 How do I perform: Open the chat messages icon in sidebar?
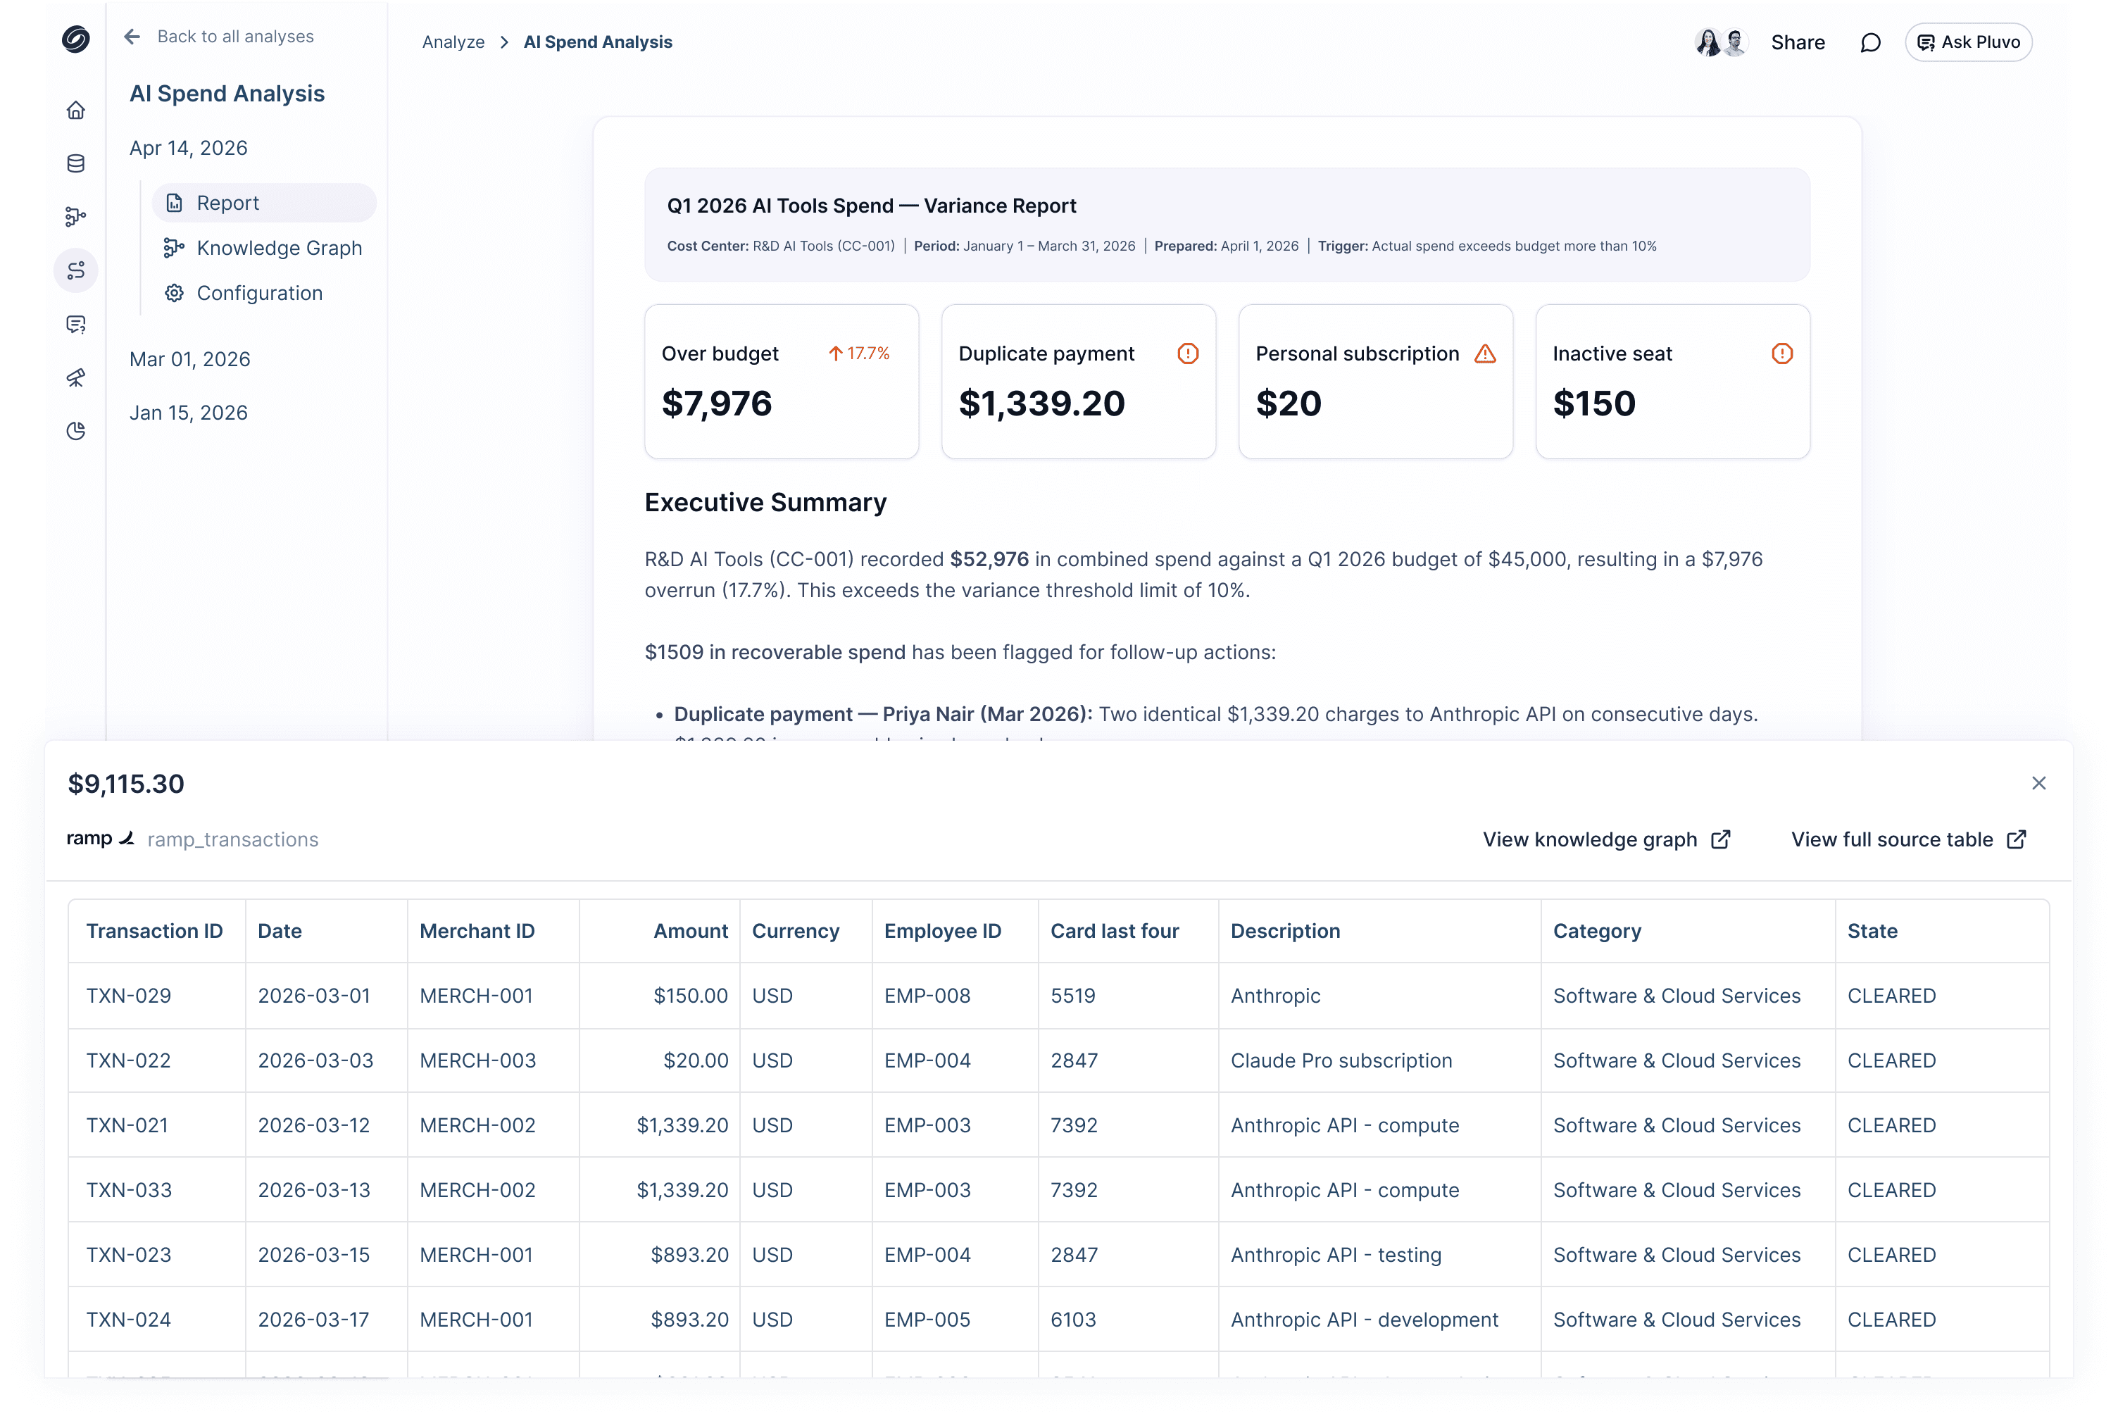tap(76, 325)
